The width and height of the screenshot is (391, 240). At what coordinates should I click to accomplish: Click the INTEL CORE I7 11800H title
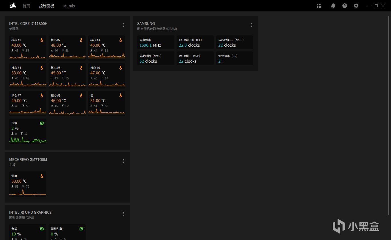click(28, 24)
